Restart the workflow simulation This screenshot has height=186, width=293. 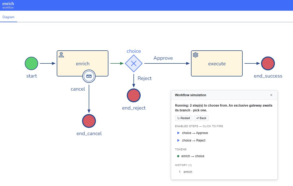pos(184,118)
